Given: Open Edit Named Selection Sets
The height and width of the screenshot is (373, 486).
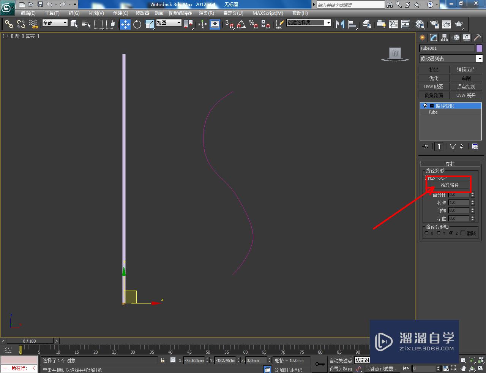Looking at the screenshot, I should point(279,24).
